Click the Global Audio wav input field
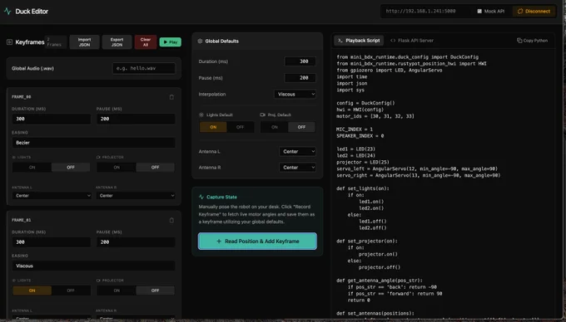 (144, 68)
